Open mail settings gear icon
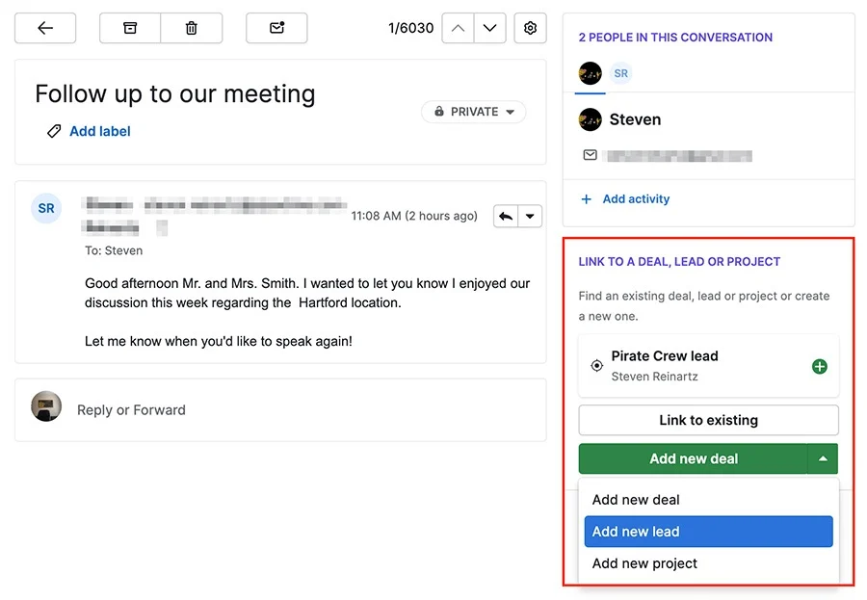Screen dimensions: 867x600 530,28
